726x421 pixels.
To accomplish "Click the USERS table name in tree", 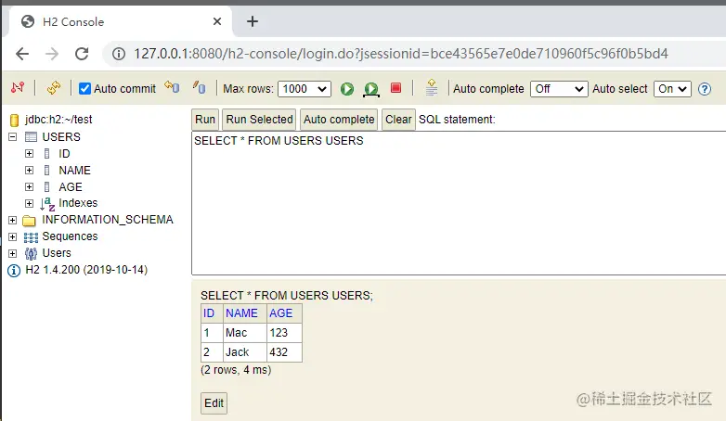I will pos(61,137).
